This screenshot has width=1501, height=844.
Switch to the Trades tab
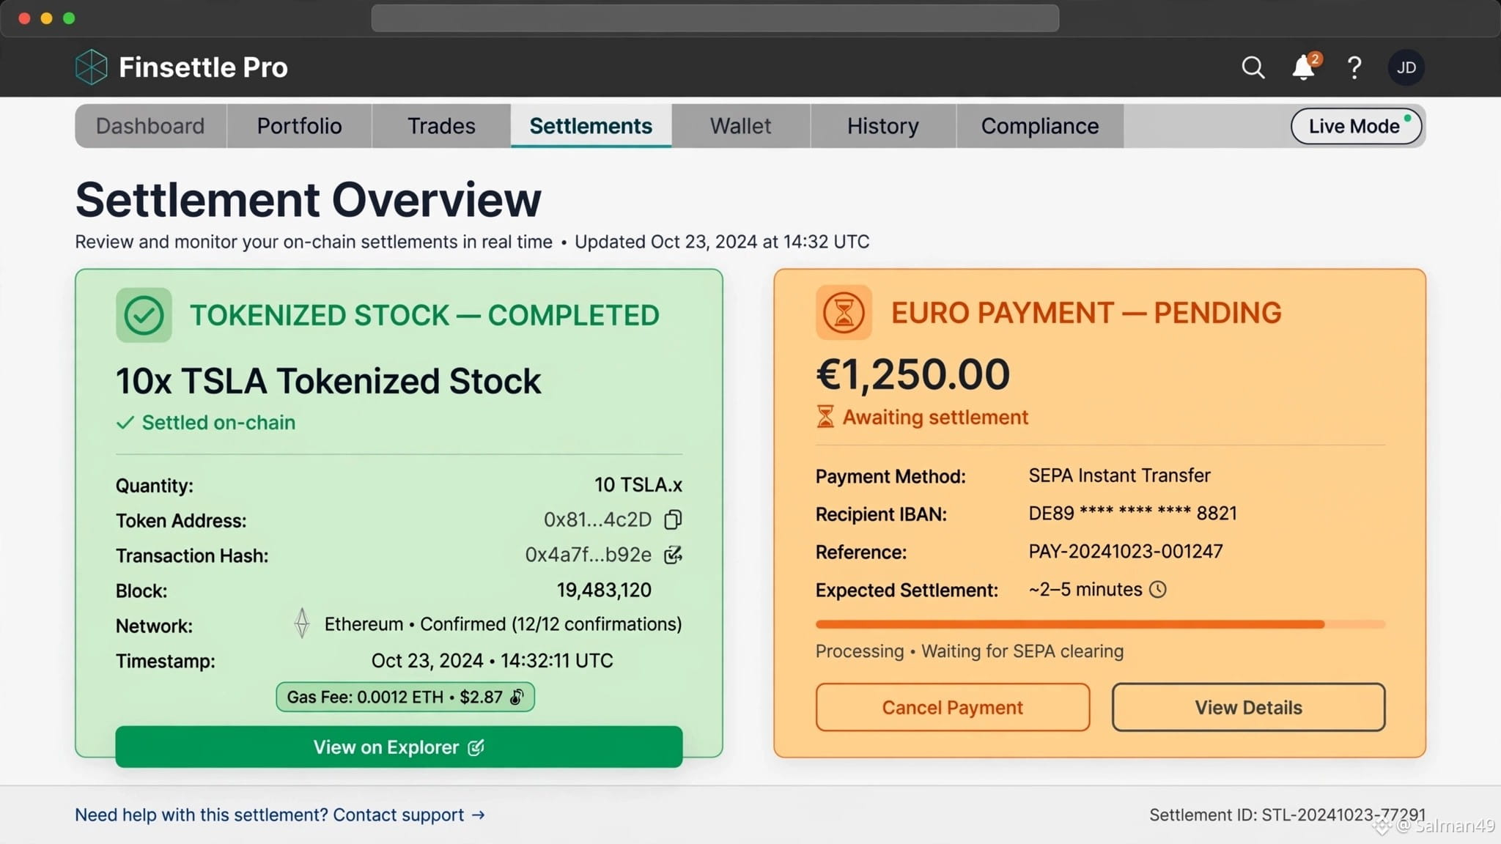tap(441, 126)
